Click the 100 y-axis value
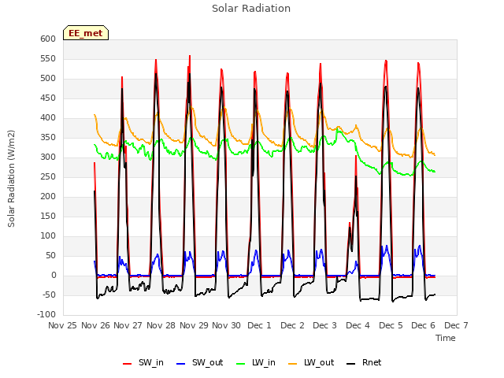This screenshot has width=504, height=378. point(48,236)
